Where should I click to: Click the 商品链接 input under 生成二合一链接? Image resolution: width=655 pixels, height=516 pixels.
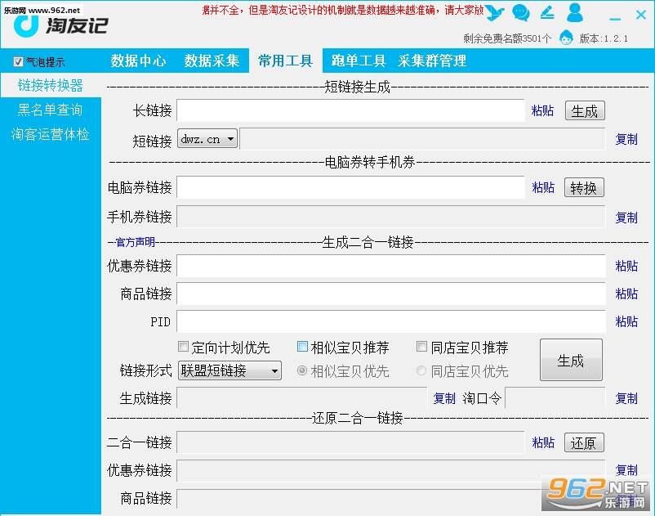(391, 294)
